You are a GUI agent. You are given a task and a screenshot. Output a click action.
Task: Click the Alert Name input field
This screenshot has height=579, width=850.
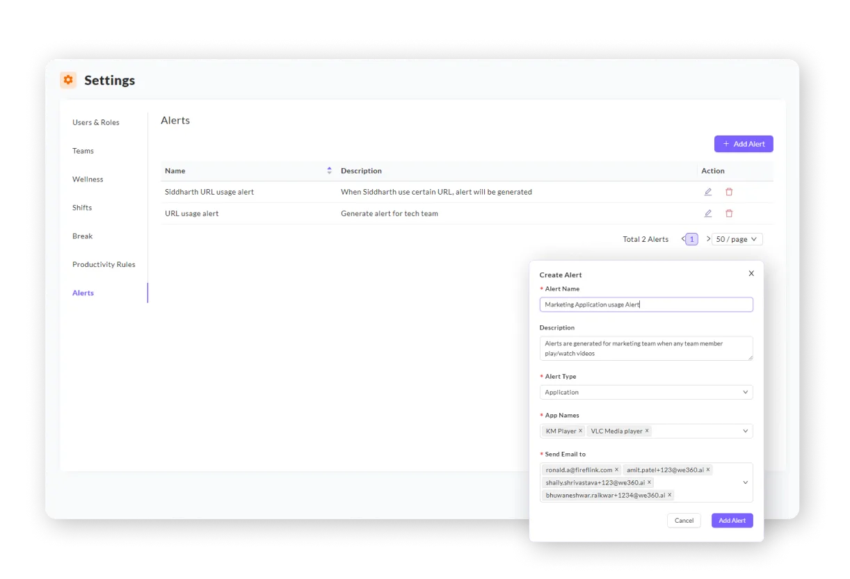coord(645,304)
